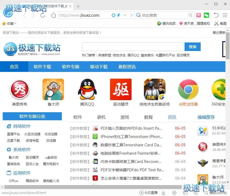The height and width of the screenshot is (196, 230).
Task: Select the 软件下载 navigation tab
Action: 42,67
